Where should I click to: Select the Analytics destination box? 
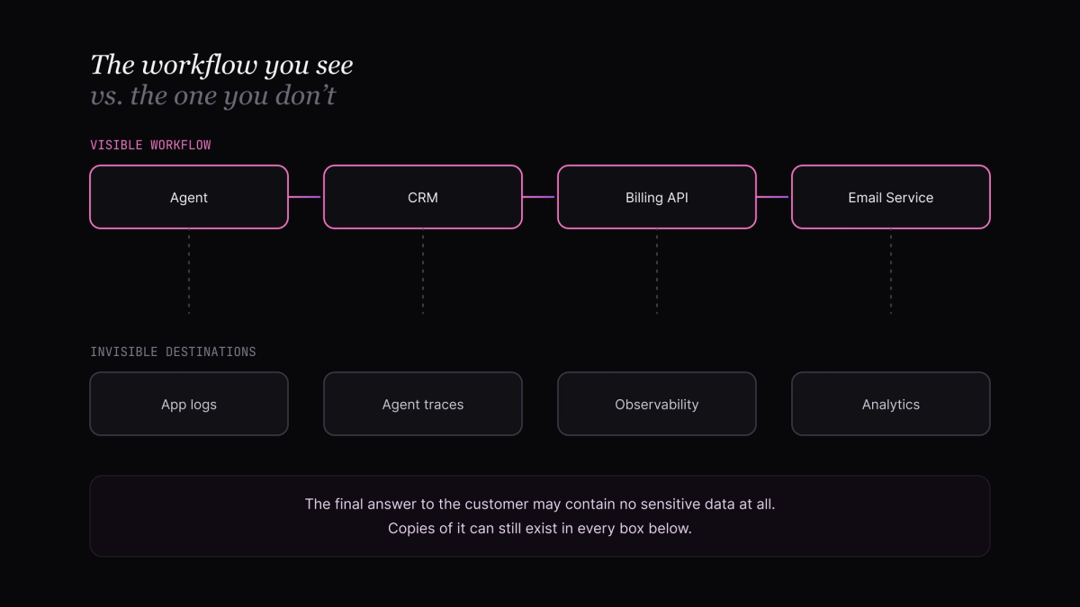tap(891, 404)
